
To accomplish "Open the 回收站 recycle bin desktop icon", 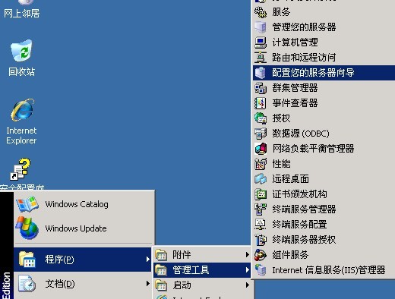I will pos(21,51).
